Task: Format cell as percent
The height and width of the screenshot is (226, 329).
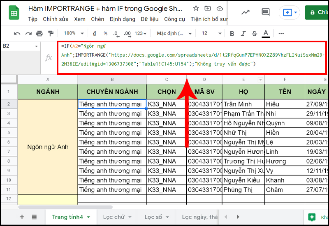Action: [x=106, y=33]
